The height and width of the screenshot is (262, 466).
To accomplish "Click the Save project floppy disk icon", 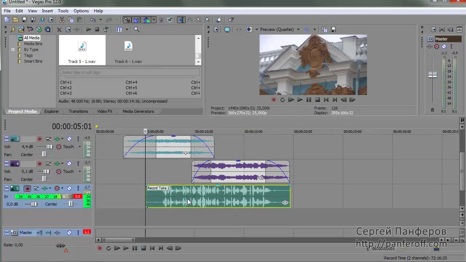I will [x=24, y=20].
